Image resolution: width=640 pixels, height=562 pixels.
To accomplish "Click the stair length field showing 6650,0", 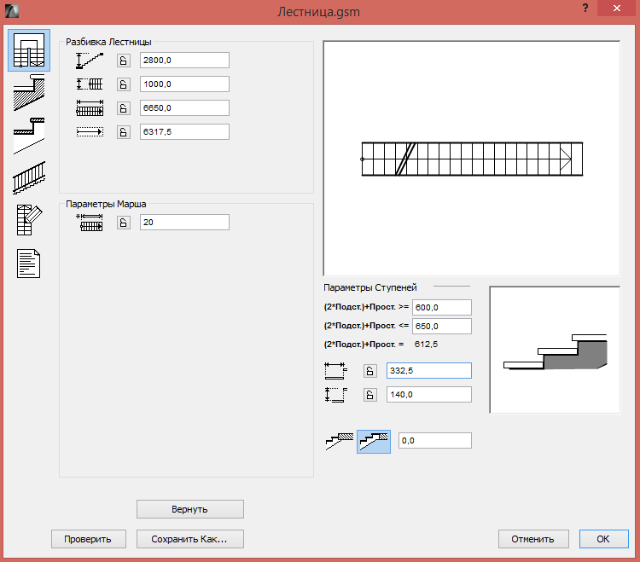I will click(184, 108).
